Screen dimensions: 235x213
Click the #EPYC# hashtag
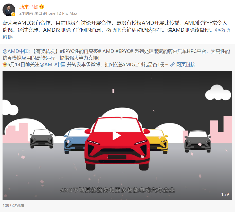tap(124, 51)
